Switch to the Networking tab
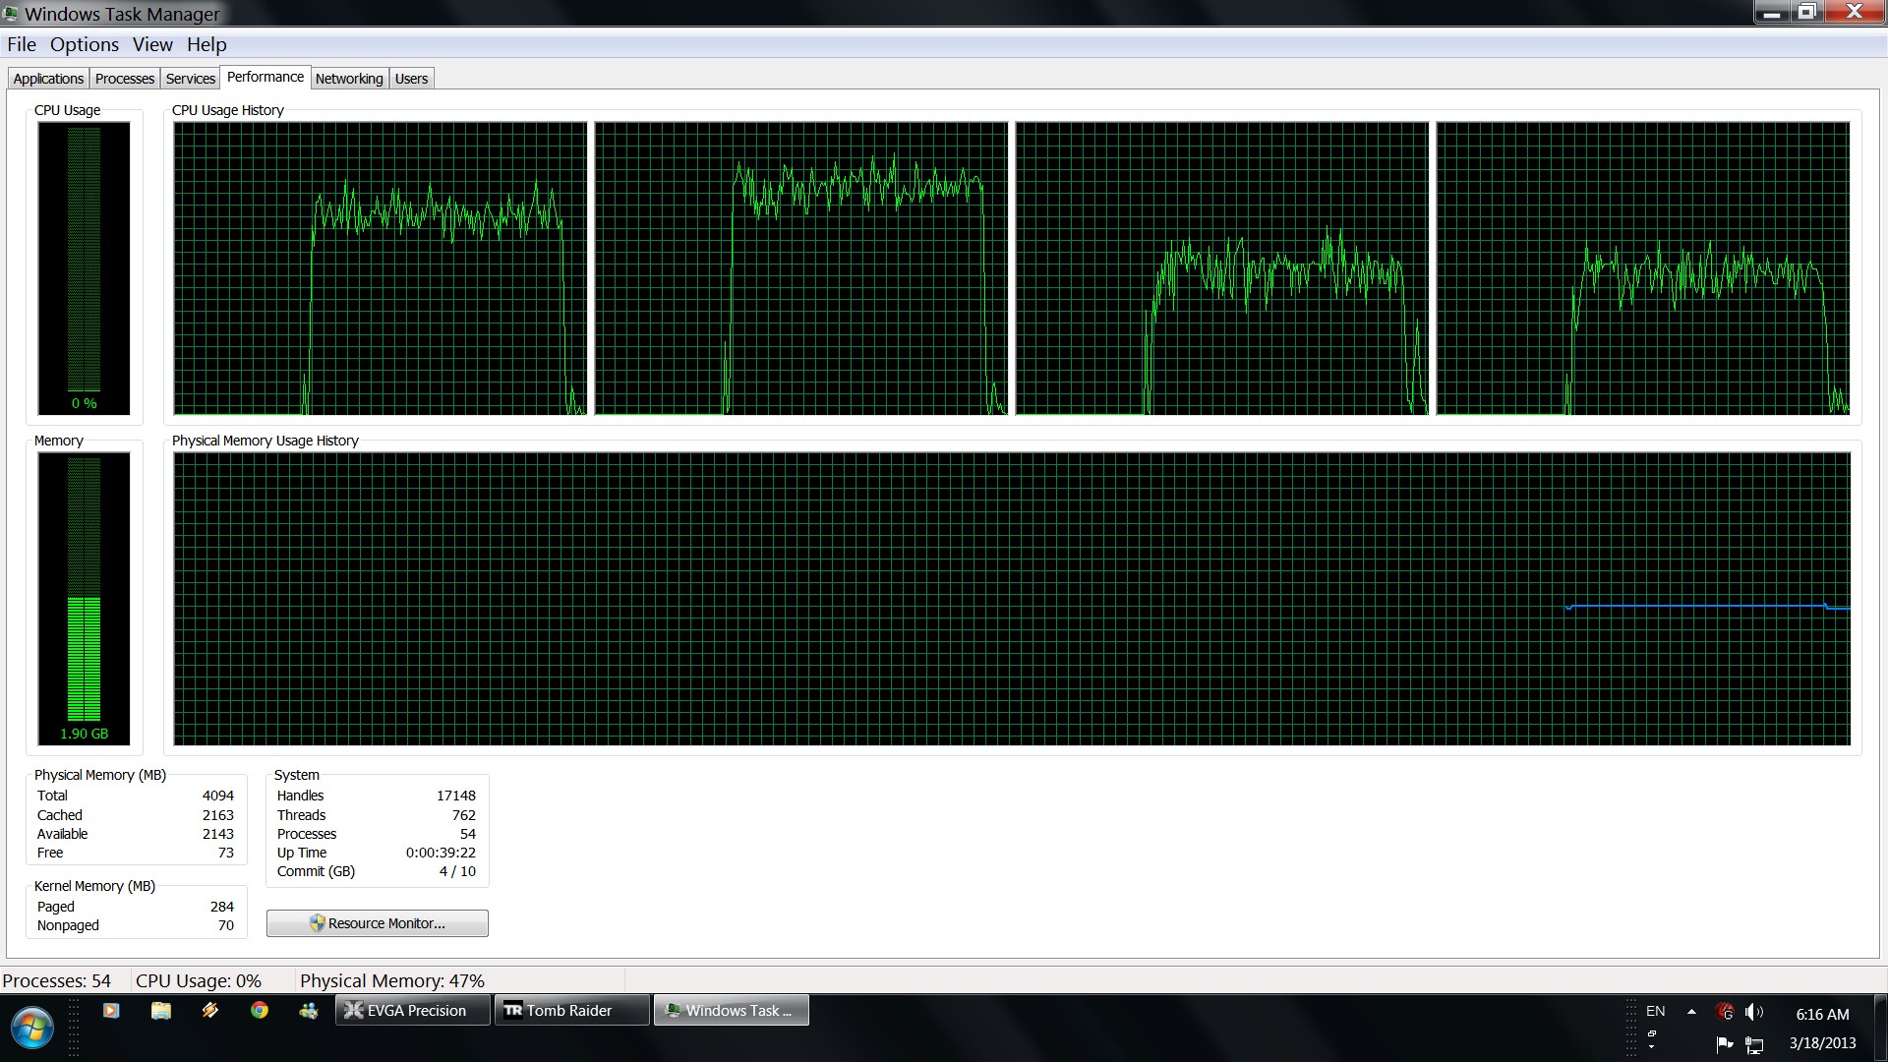The height and width of the screenshot is (1062, 1888). coord(348,79)
